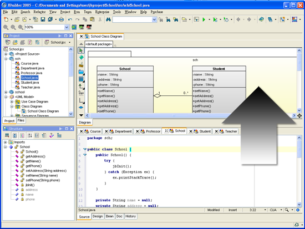Navigate forward with the right arrow icon
The width and height of the screenshot is (305, 229).
249,19
